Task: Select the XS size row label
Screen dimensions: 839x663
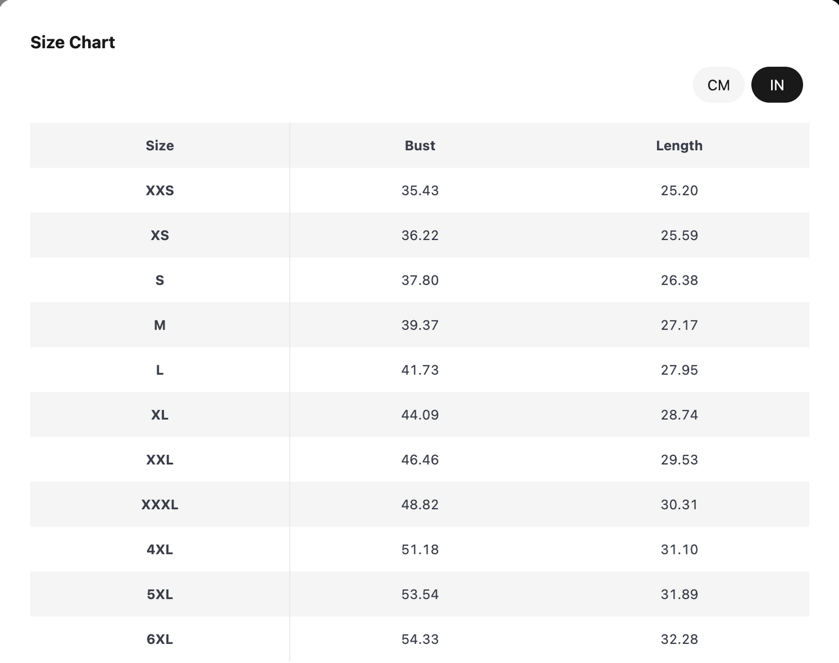Action: tap(160, 236)
